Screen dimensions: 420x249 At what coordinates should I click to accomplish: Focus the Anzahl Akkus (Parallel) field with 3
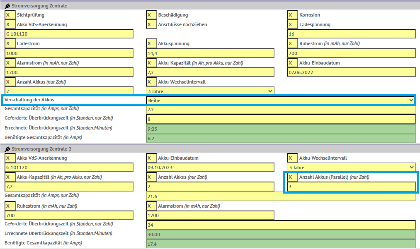[x=352, y=187]
